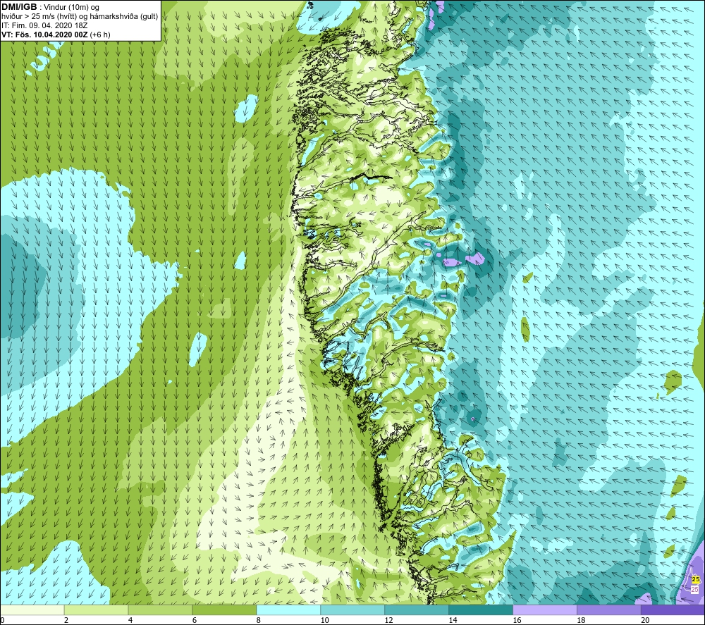Click the 'DMI/IGB' title text
Viewport: 705px width, 625px height.
pyautogui.click(x=19, y=7)
